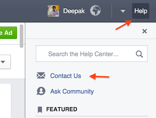Click the magnifying glass search icon
Image resolution: width=156 pixels, height=118 pixels.
tap(139, 54)
